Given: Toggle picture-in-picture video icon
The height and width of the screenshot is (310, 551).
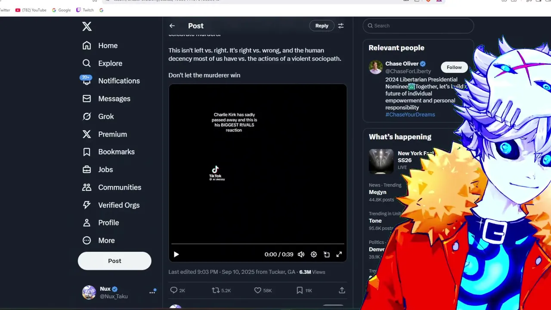Looking at the screenshot, I should pyautogui.click(x=327, y=254).
